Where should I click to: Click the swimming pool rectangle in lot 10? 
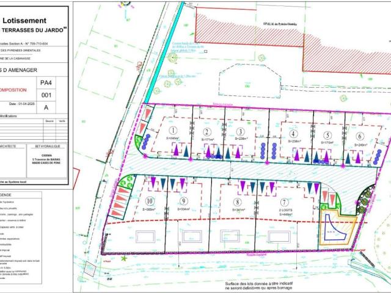pyautogui.click(x=145, y=237)
